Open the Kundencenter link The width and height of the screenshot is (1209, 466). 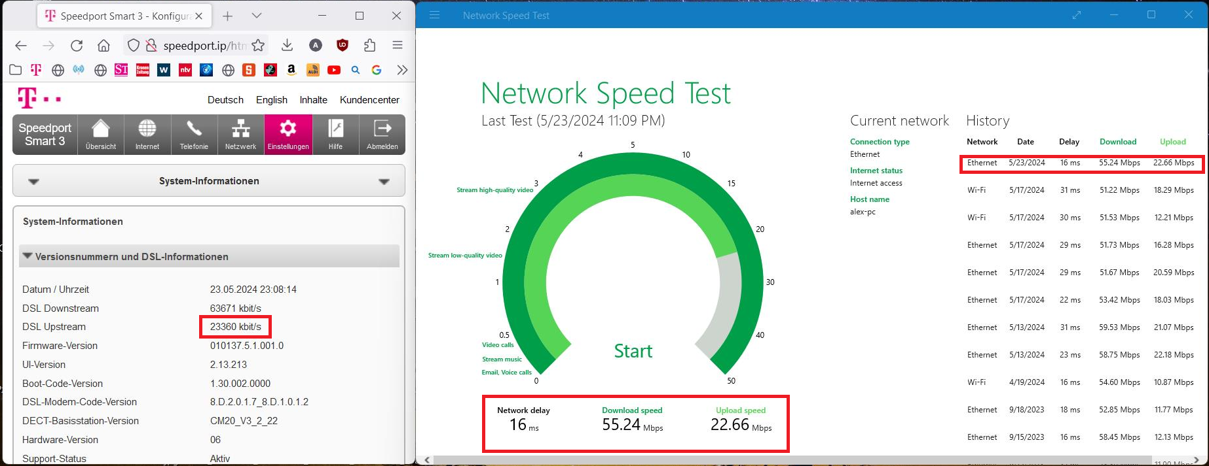click(369, 100)
